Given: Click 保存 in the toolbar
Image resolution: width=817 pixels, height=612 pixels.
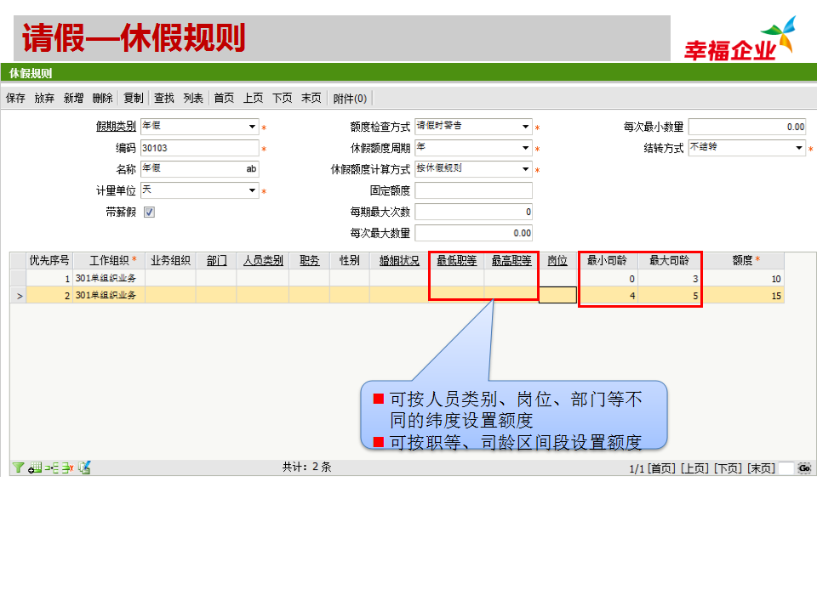Looking at the screenshot, I should tap(16, 99).
